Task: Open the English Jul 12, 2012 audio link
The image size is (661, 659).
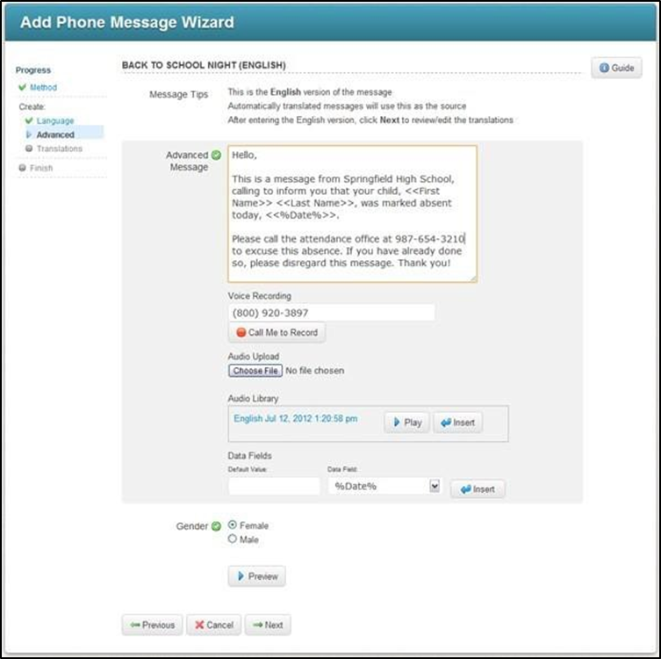Action: [295, 419]
